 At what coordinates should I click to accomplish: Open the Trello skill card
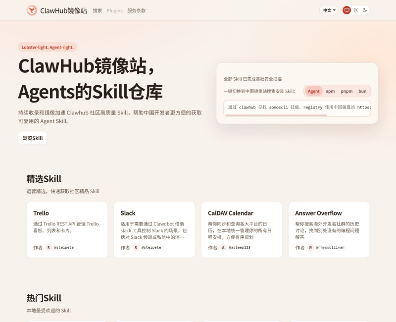[67, 230]
